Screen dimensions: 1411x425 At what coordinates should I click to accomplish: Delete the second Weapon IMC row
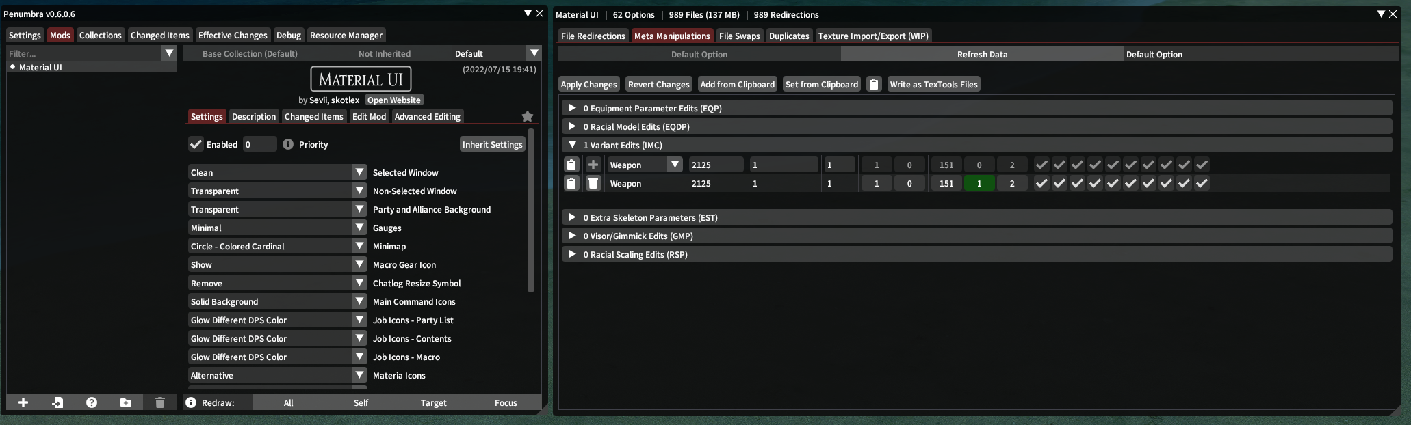pos(593,183)
